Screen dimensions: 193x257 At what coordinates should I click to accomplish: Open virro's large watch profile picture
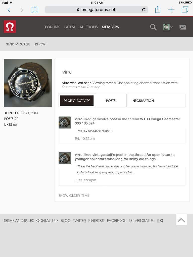pos(28,83)
